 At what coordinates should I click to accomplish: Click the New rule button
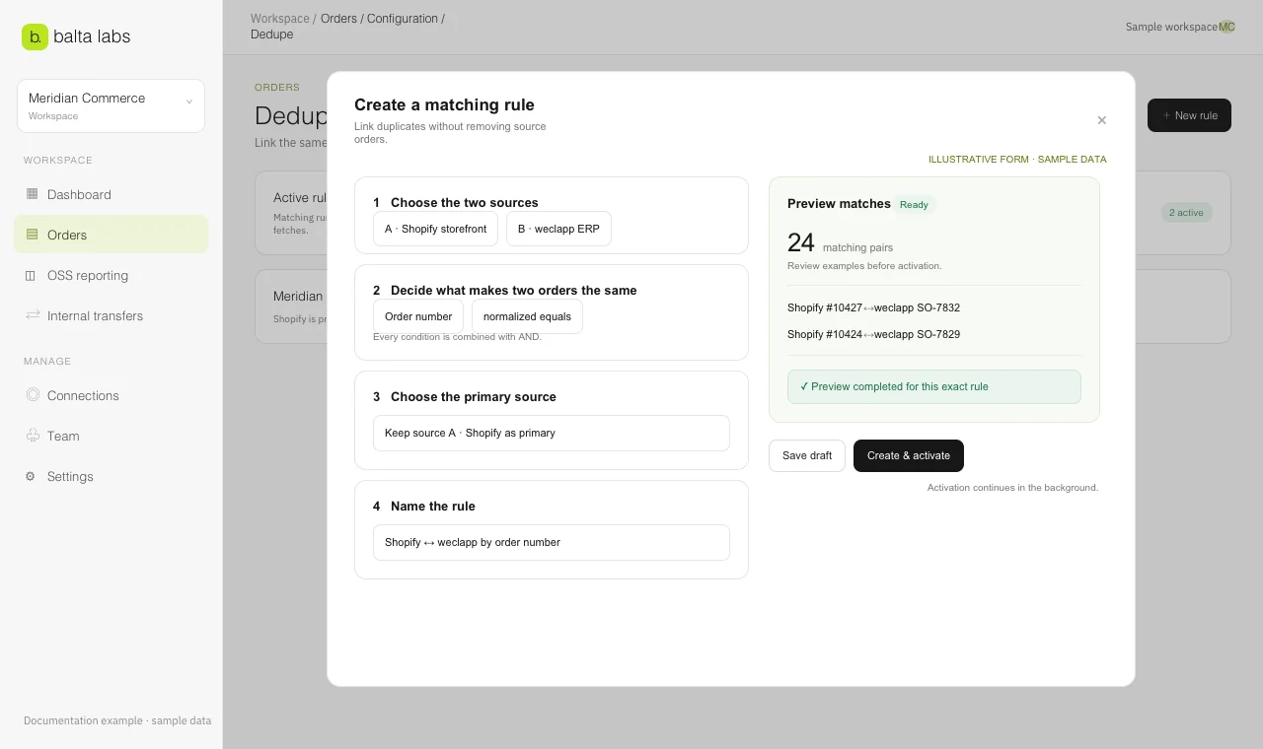[1189, 115]
